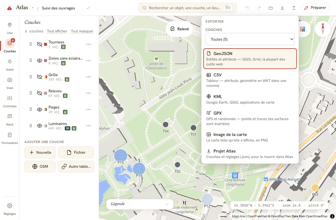Expand the Légende panel

coord(140,204)
